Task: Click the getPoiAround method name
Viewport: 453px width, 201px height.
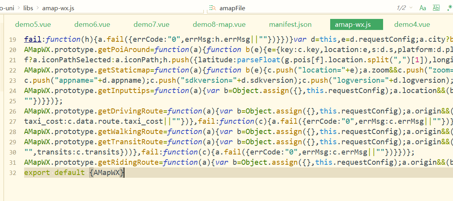Action: pos(124,50)
